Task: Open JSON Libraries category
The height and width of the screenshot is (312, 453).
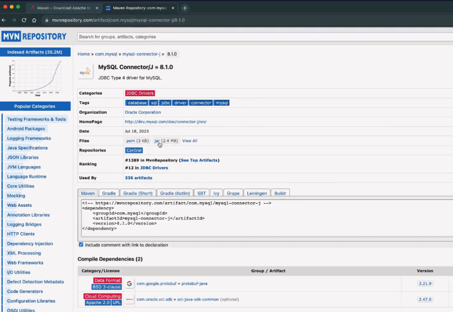Action: click(23, 157)
